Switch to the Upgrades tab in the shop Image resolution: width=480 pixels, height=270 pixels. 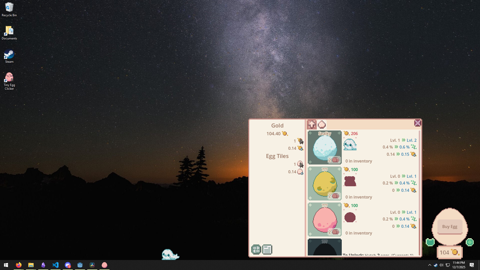point(311,124)
